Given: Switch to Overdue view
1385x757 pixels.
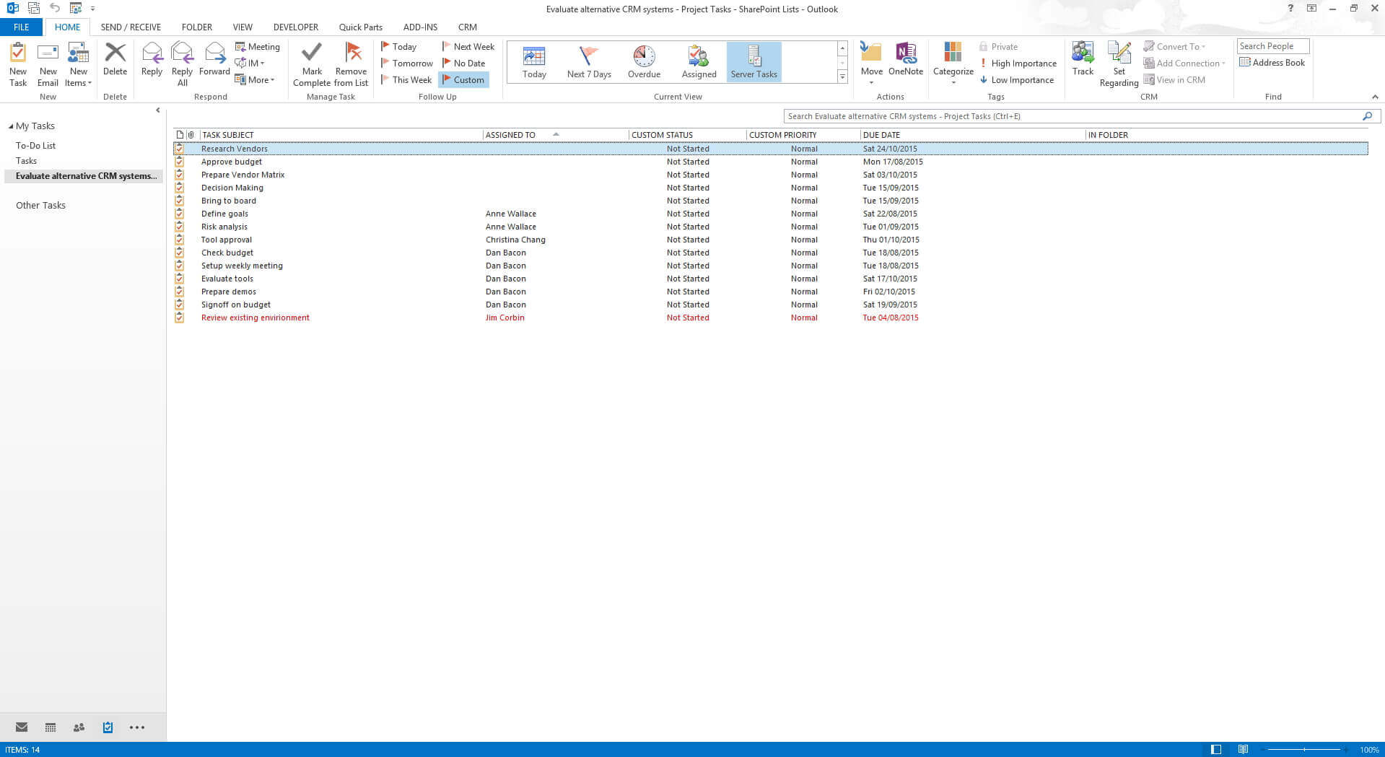Looking at the screenshot, I should [644, 62].
